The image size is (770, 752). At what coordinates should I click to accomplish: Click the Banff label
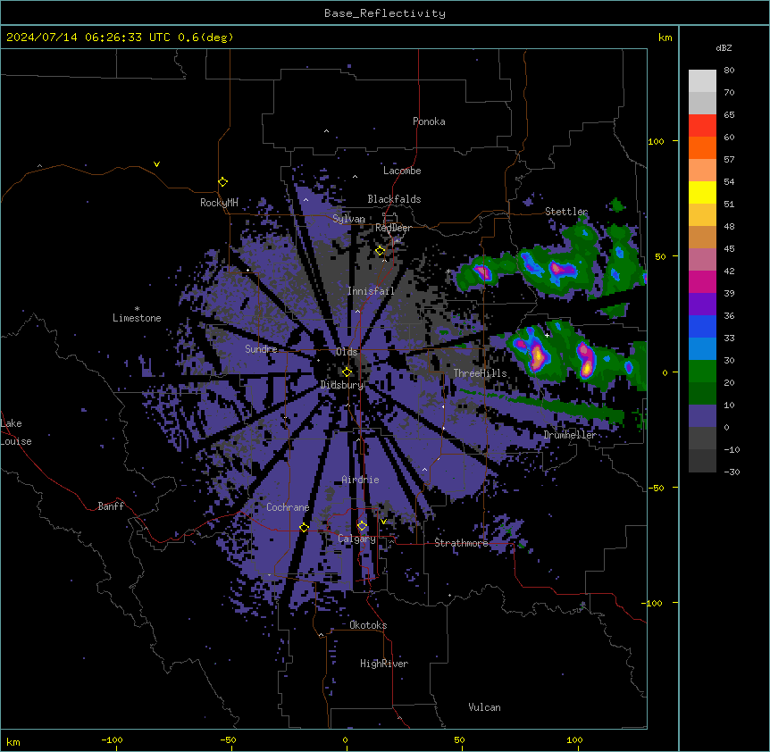point(111,506)
